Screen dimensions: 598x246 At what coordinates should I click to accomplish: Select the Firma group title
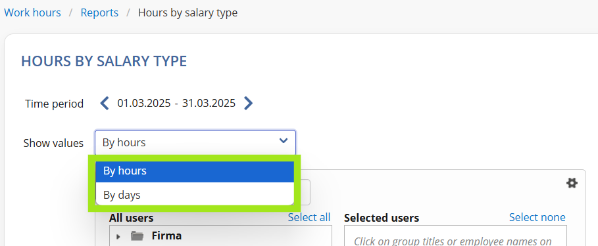(166, 236)
